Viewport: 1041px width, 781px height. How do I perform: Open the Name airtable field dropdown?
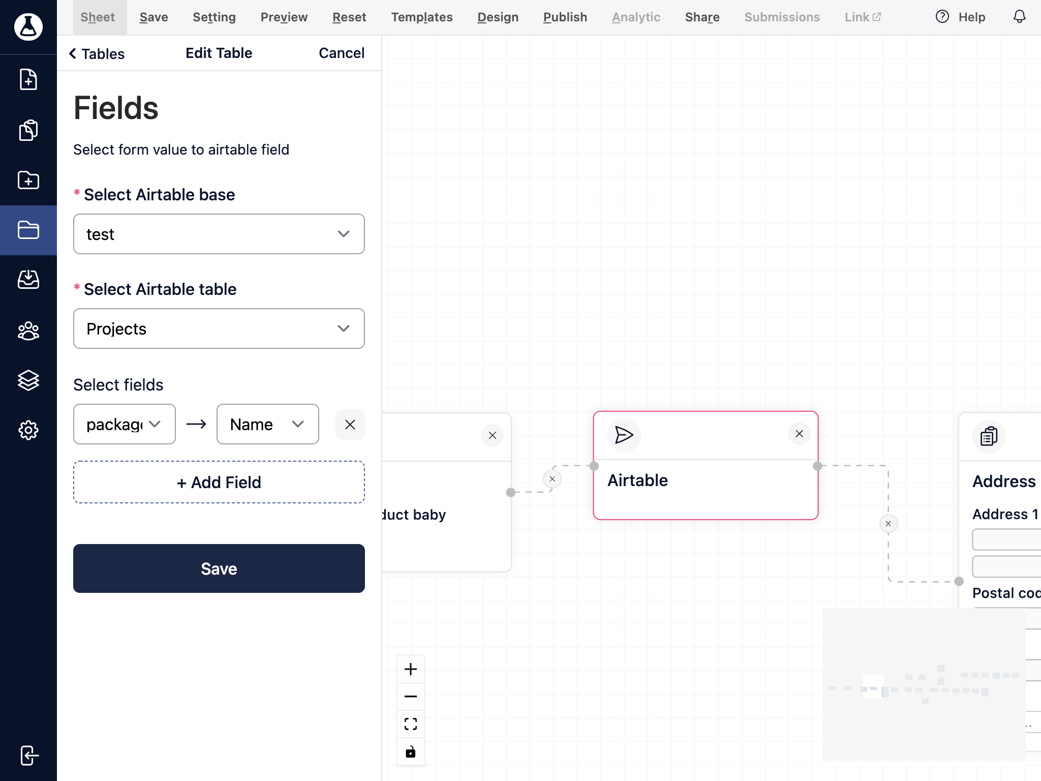click(268, 424)
